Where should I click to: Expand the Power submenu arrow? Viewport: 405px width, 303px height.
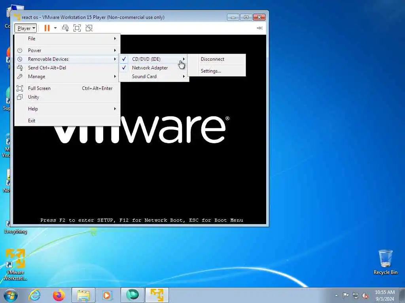pyautogui.click(x=115, y=50)
